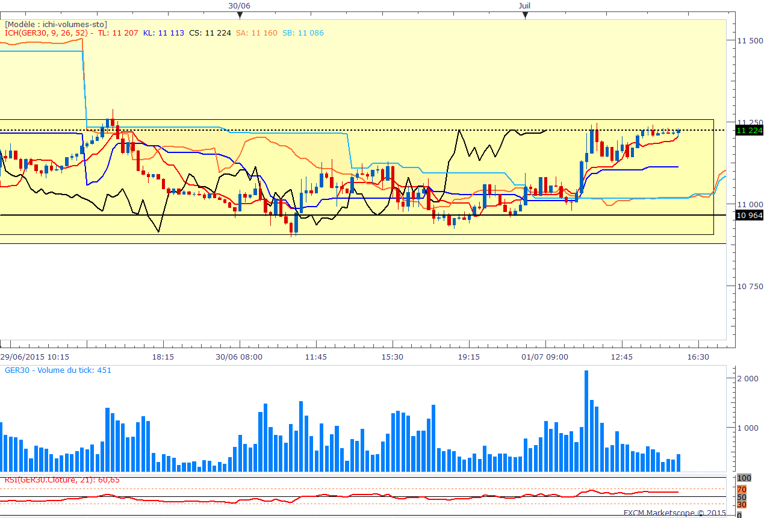Click the Juil month separator triangle marker
Viewport: 770px width, 518px height.
pos(525,15)
